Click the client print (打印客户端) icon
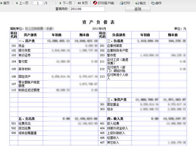 (95, 3)
